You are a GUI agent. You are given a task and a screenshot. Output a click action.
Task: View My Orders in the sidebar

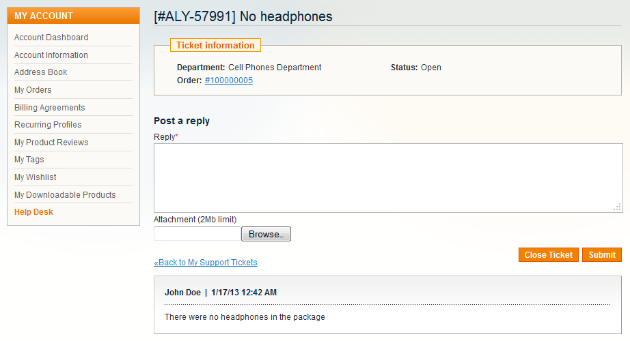pyautogui.click(x=33, y=90)
